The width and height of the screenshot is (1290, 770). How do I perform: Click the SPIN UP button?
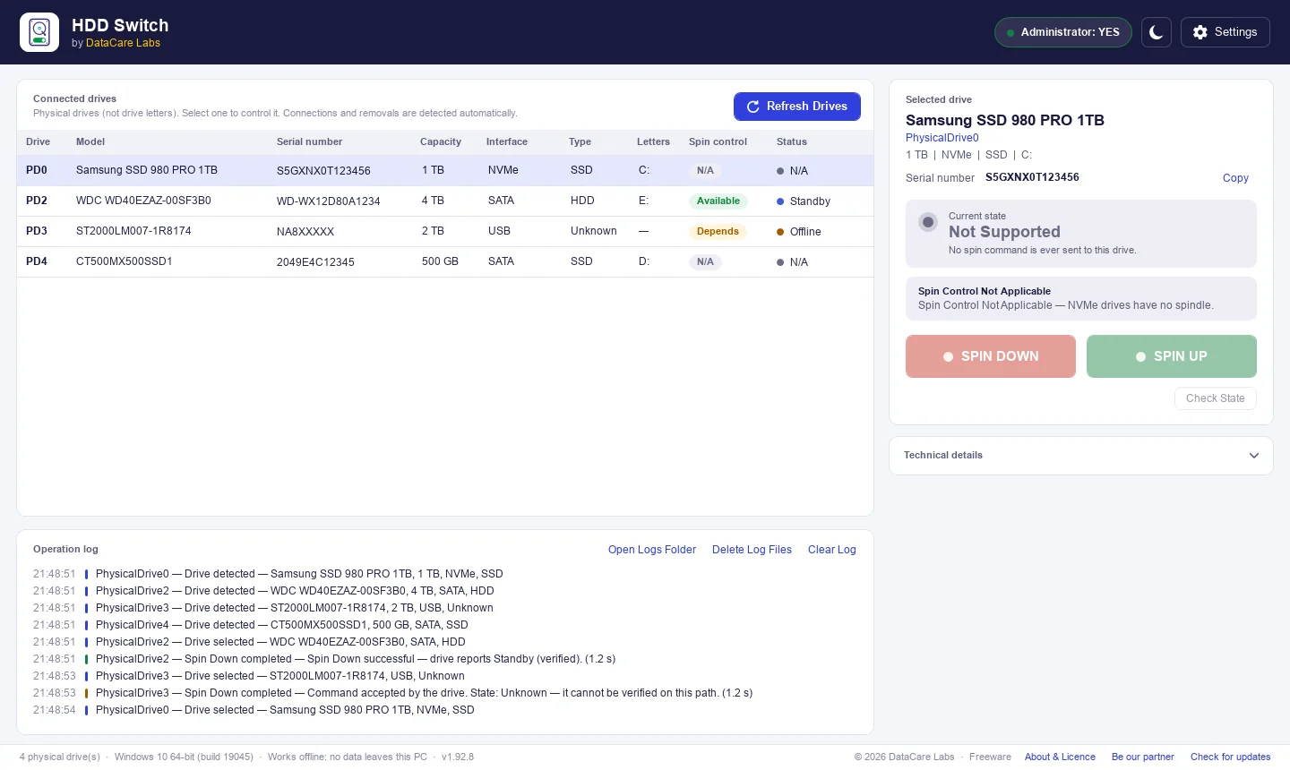coord(1172,356)
